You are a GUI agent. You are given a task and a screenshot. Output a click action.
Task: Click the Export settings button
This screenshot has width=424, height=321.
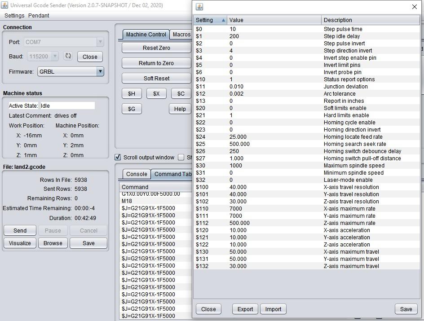[245, 309]
